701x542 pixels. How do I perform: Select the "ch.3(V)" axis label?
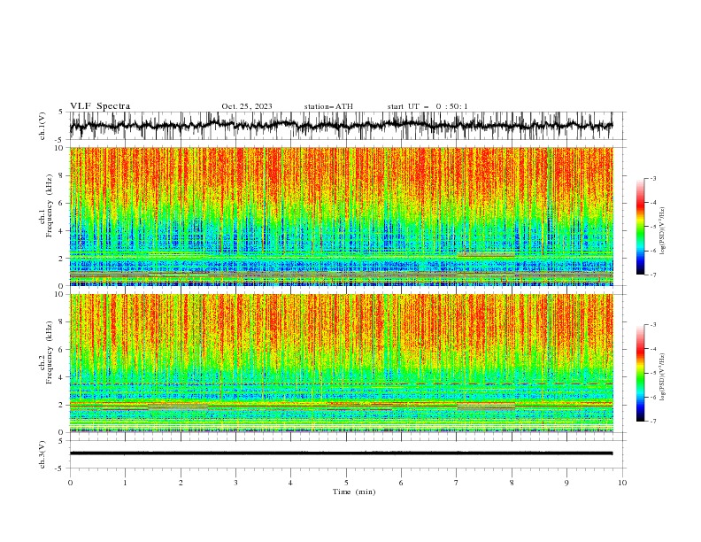tap(42, 454)
